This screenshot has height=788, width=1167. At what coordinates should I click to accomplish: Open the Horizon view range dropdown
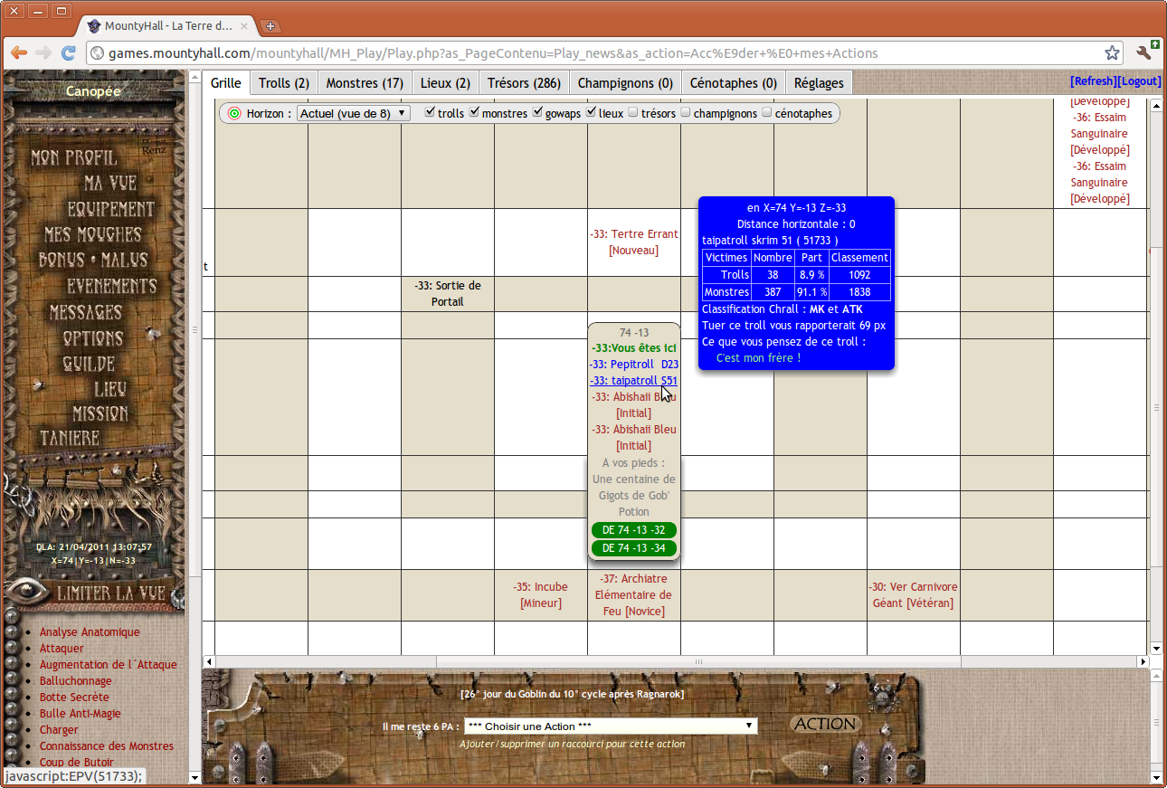[354, 114]
